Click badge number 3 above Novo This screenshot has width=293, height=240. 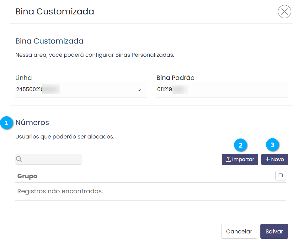pyautogui.click(x=272, y=145)
